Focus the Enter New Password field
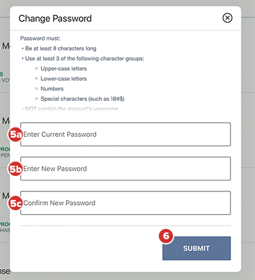The width and height of the screenshot is (255, 280). pos(125,169)
